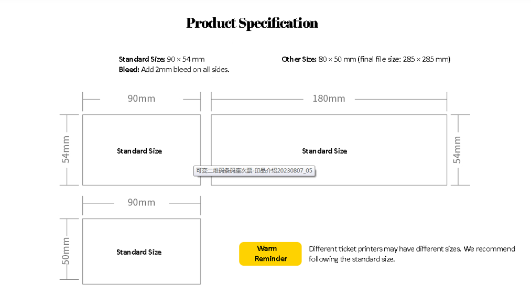The height and width of the screenshot is (295, 531).
Task: Click the 50mm height label
Action: point(66,251)
